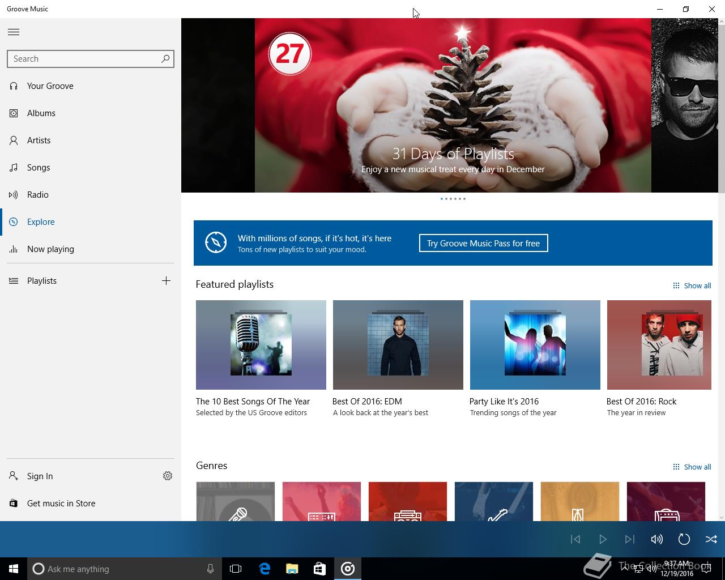Open Task View on taskbar
The width and height of the screenshot is (725, 580).
(236, 569)
